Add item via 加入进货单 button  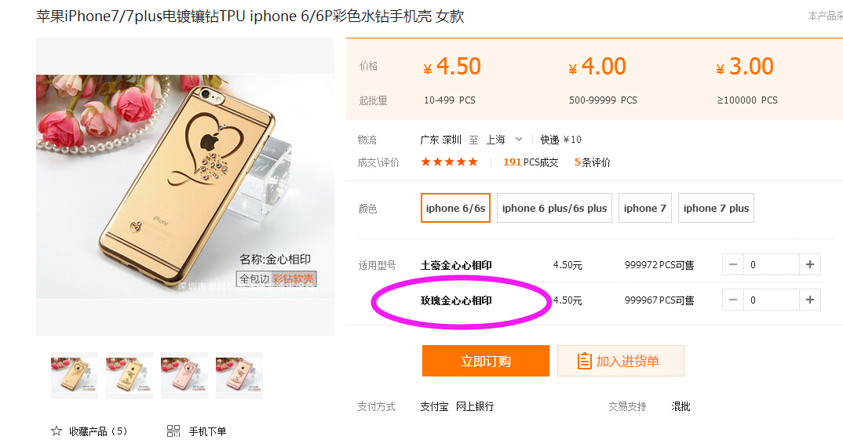point(620,361)
